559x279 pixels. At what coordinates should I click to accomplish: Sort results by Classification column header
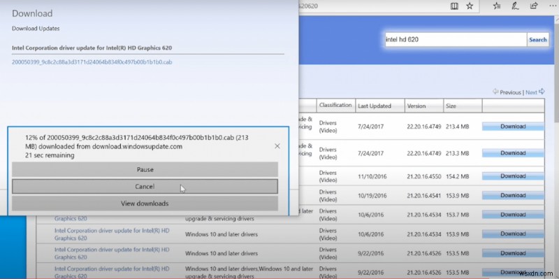click(335, 106)
